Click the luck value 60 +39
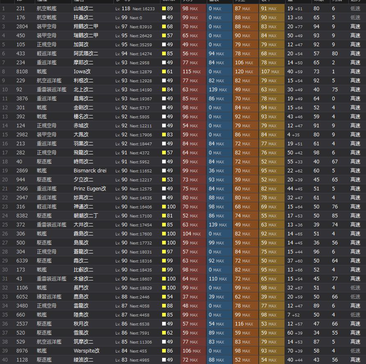The width and height of the screenshot is (366, 364). click(295, 333)
